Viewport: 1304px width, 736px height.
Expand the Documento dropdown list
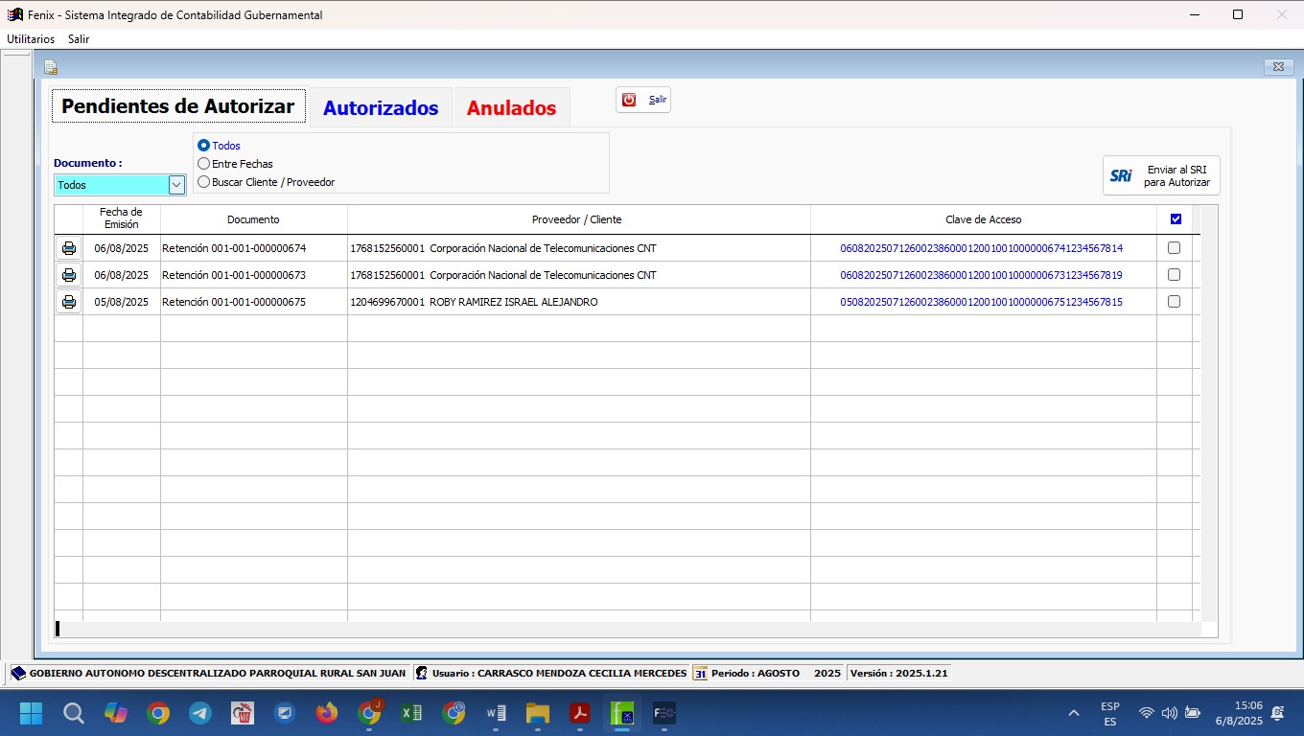click(176, 185)
